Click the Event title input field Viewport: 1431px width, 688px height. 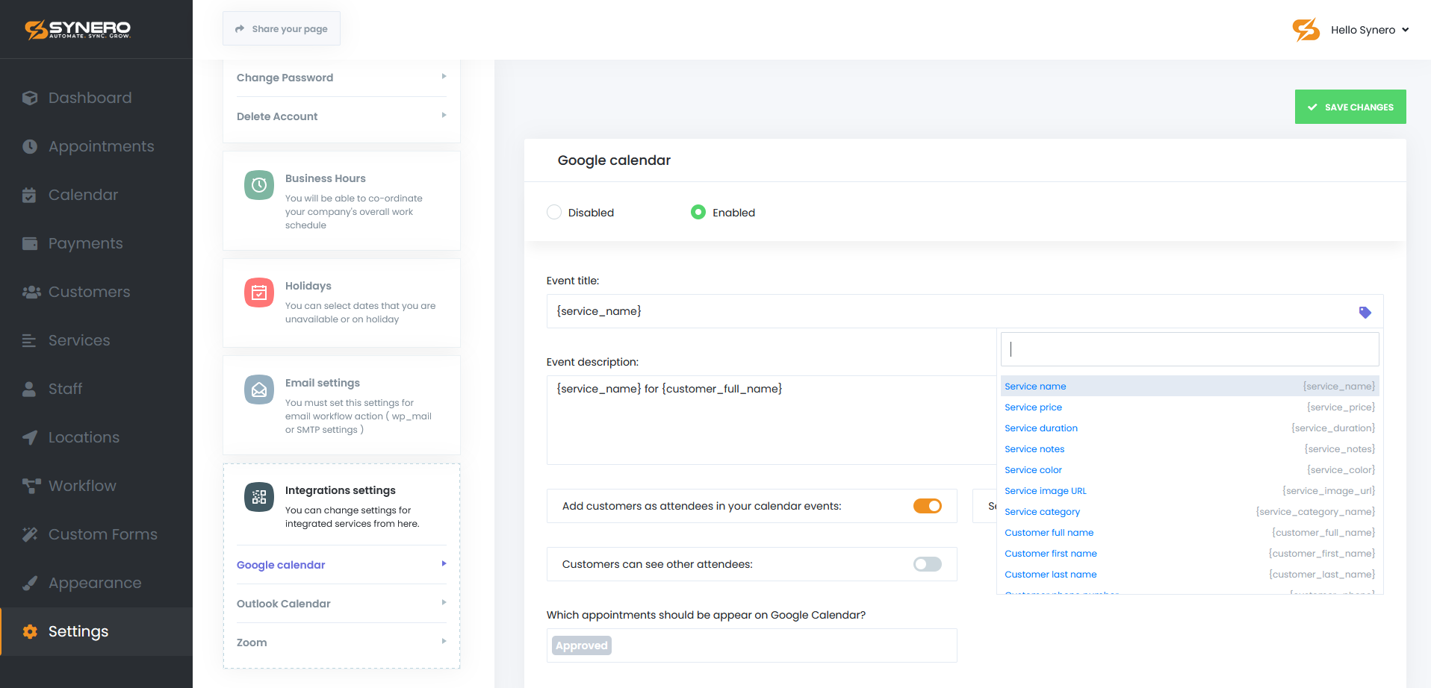coord(965,311)
